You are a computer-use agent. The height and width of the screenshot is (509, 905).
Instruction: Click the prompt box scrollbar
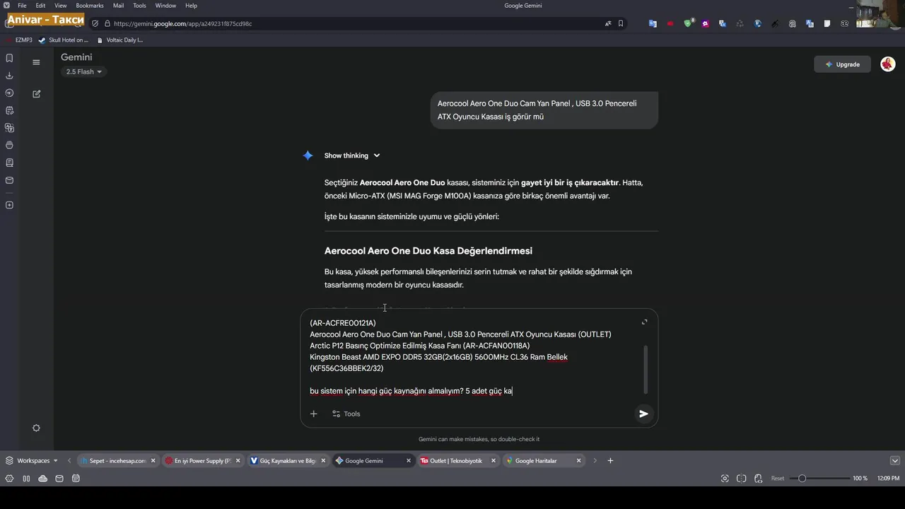tap(646, 369)
